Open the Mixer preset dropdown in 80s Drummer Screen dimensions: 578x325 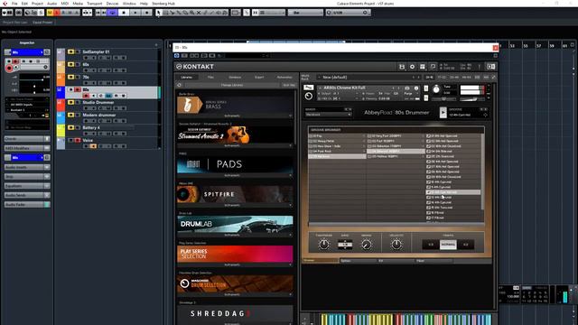tap(328, 115)
